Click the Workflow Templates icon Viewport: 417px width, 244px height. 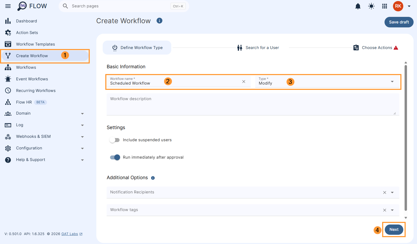tap(8, 44)
